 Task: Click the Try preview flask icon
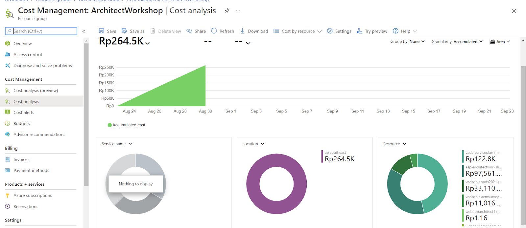pyautogui.click(x=359, y=31)
